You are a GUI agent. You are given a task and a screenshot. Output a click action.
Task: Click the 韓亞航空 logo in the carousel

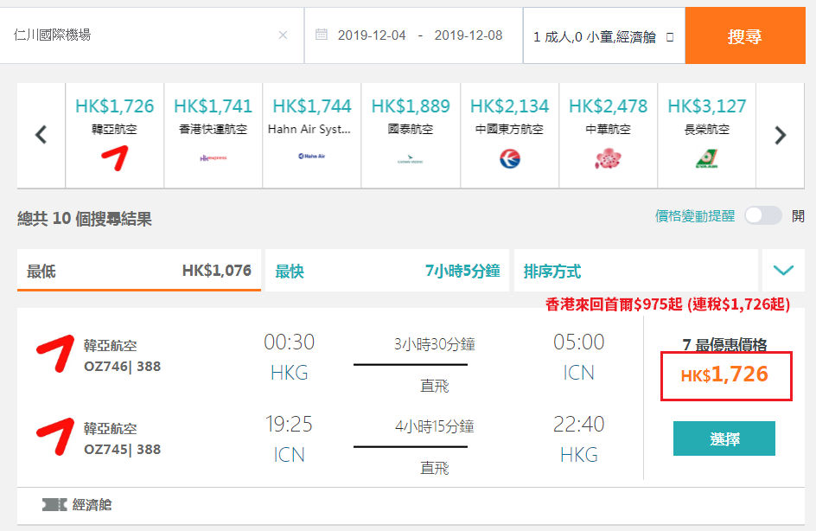click(114, 158)
